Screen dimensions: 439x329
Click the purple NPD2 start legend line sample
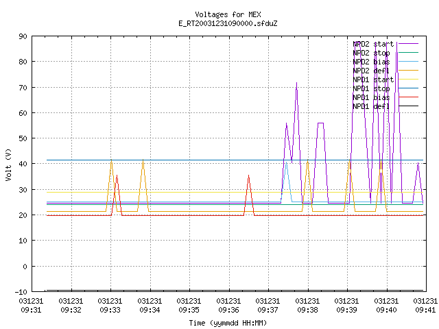tap(408, 44)
